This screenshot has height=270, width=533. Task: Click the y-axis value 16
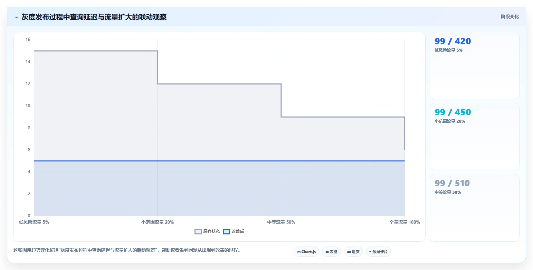tap(28, 40)
